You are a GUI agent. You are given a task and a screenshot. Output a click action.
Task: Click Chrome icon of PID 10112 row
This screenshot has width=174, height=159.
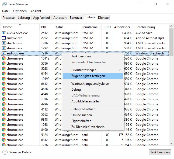point(4,58)
